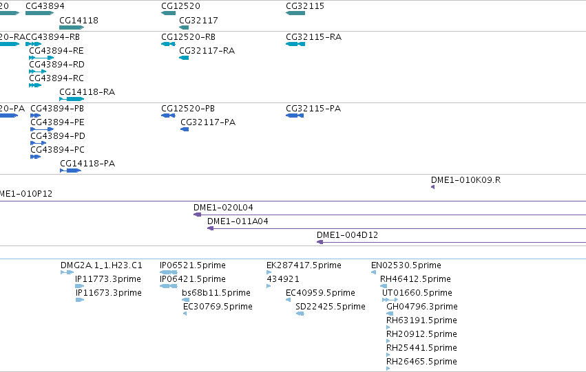Click the DME1-011A04 clone label

(238, 221)
